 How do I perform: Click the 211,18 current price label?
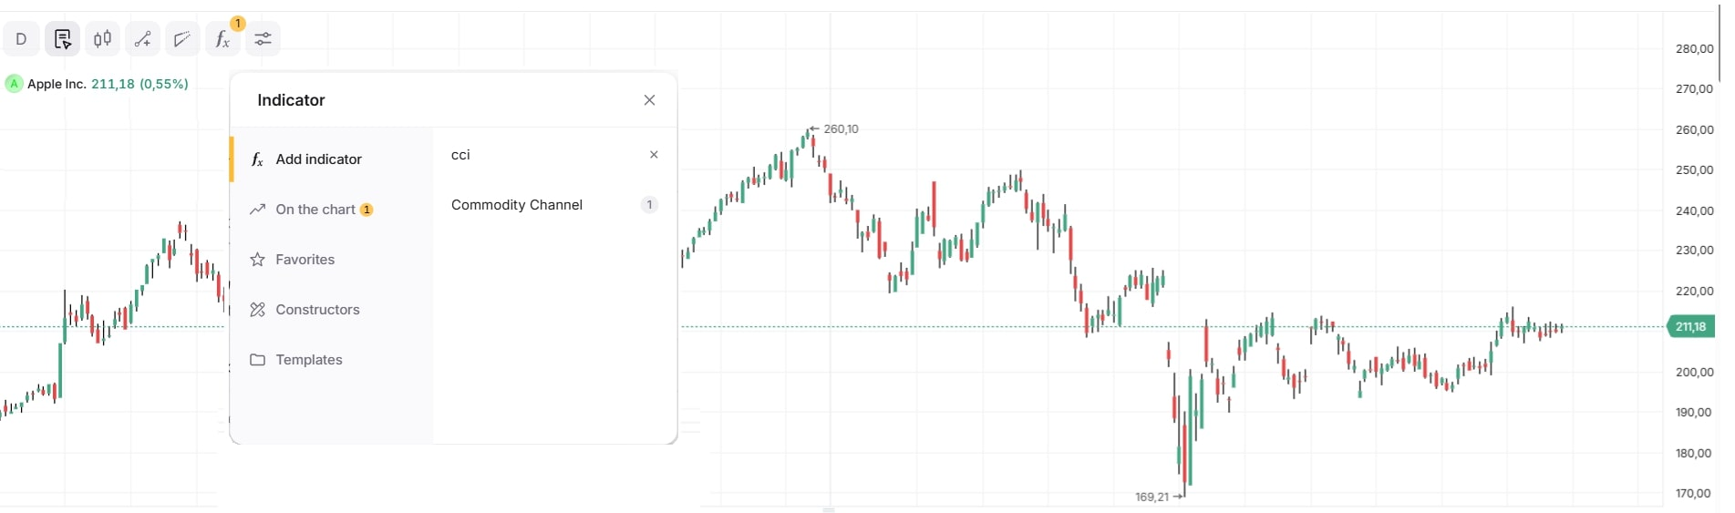pyautogui.click(x=1689, y=326)
